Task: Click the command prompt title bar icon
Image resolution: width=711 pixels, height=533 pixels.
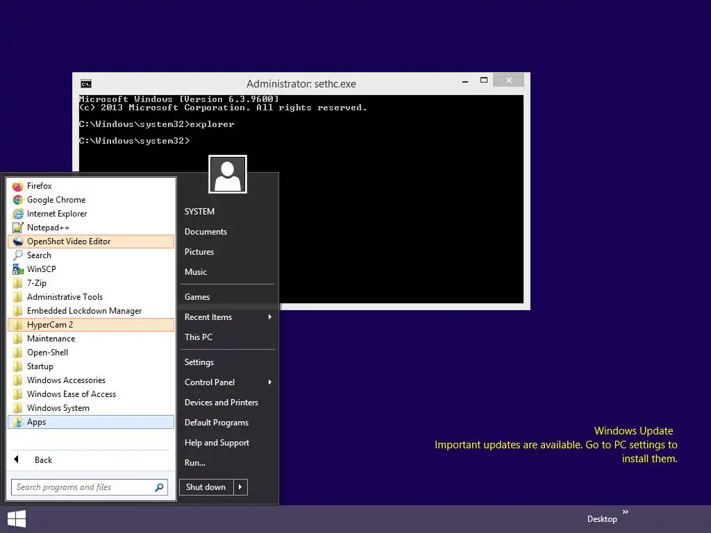Action: 85,84
